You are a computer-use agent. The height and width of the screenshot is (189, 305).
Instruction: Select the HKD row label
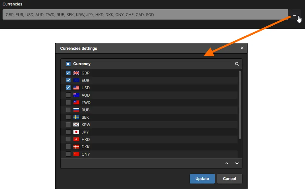click(x=86, y=140)
